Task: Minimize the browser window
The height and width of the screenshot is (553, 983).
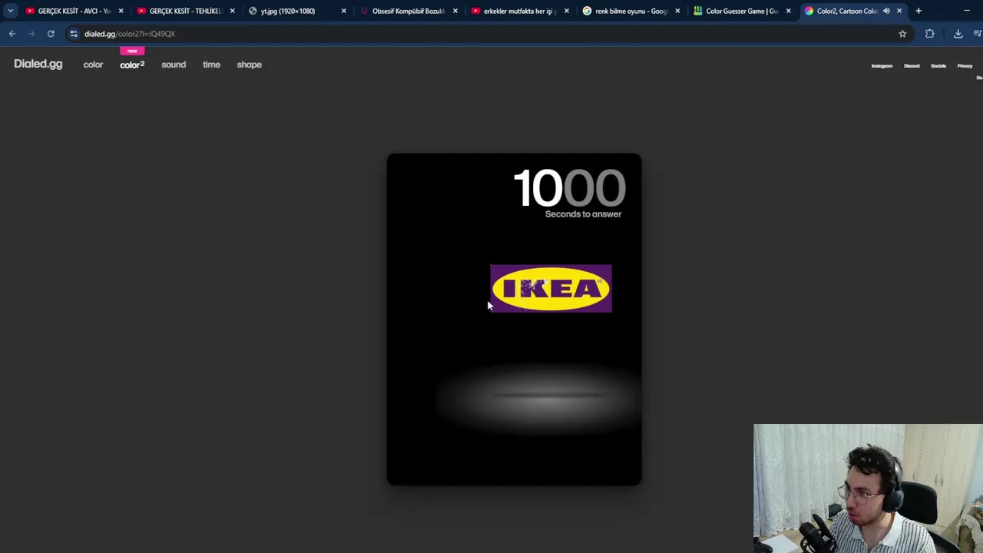Action: point(967,11)
